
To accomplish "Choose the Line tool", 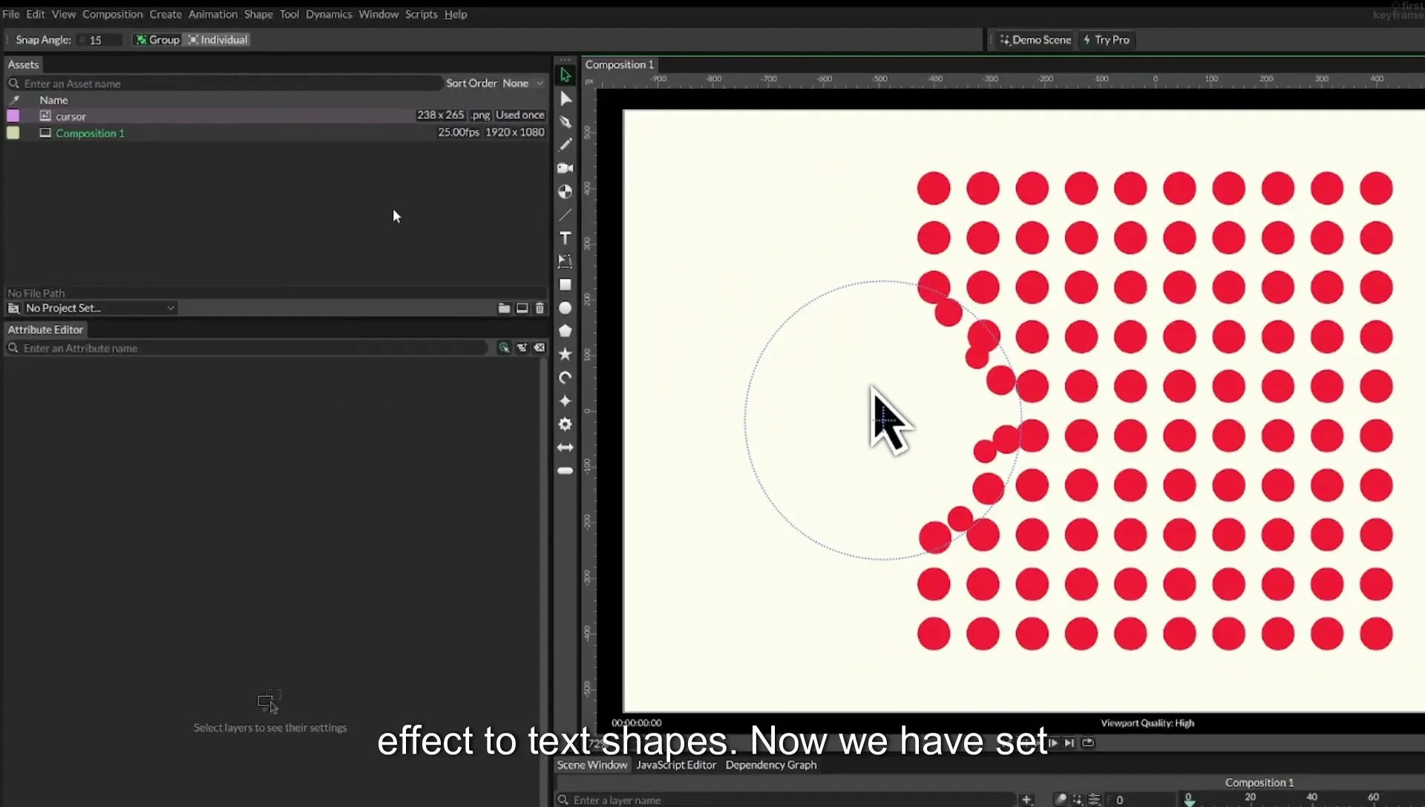I will pyautogui.click(x=566, y=214).
